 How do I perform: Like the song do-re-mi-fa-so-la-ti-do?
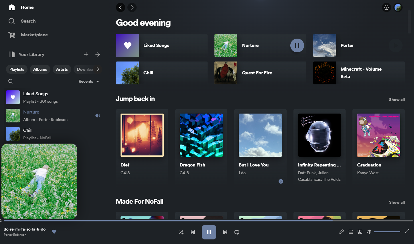point(54,232)
